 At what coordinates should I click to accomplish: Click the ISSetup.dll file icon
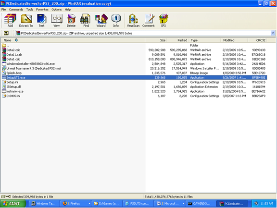click(4, 86)
